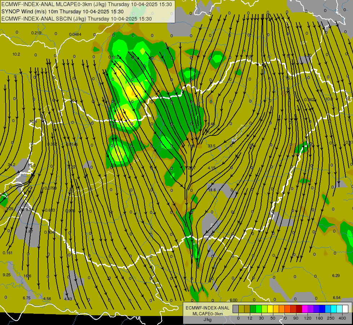Click the magenta swatch in the legend
The height and width of the screenshot is (325, 353).
[x=305, y=309]
